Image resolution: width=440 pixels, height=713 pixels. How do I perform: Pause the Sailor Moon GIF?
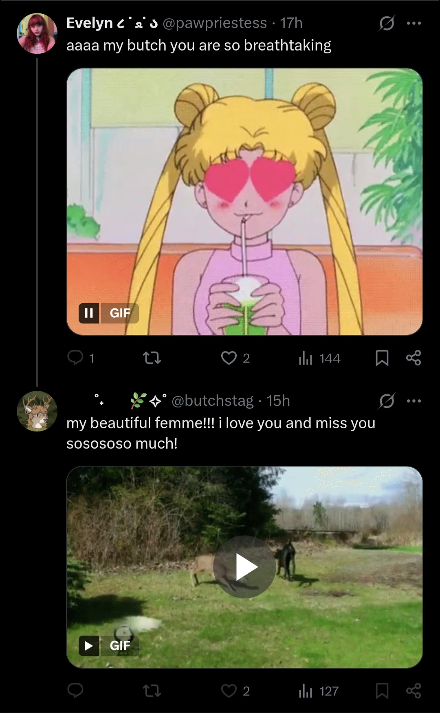(x=89, y=313)
